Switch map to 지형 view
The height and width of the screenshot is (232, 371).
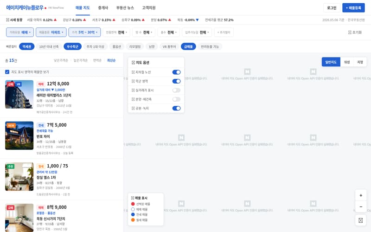360,62
